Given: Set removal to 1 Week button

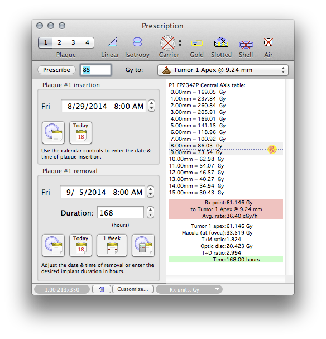Looking at the screenshot, I should tap(112, 245).
